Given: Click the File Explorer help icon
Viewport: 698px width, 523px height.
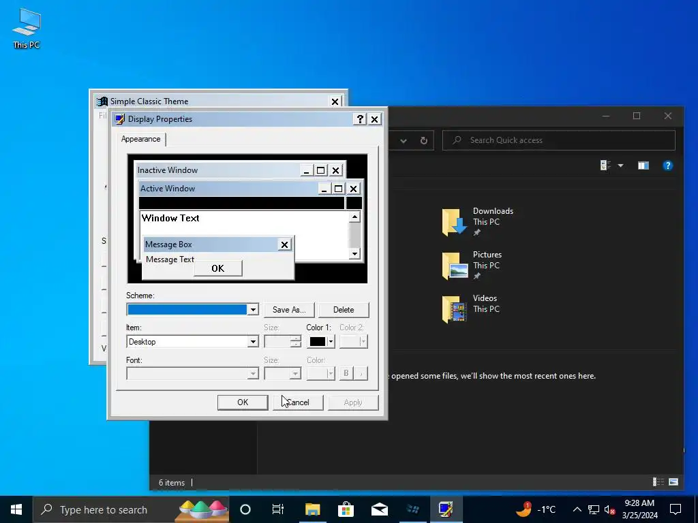Looking at the screenshot, I should [667, 166].
